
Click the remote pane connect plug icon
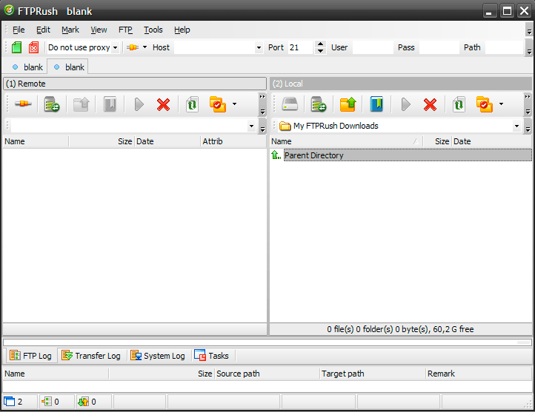click(23, 104)
